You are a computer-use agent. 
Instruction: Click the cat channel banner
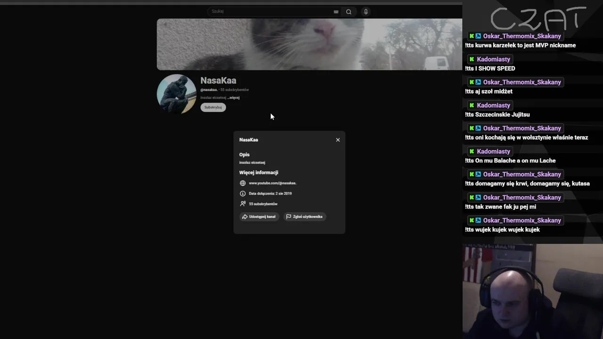(x=310, y=44)
